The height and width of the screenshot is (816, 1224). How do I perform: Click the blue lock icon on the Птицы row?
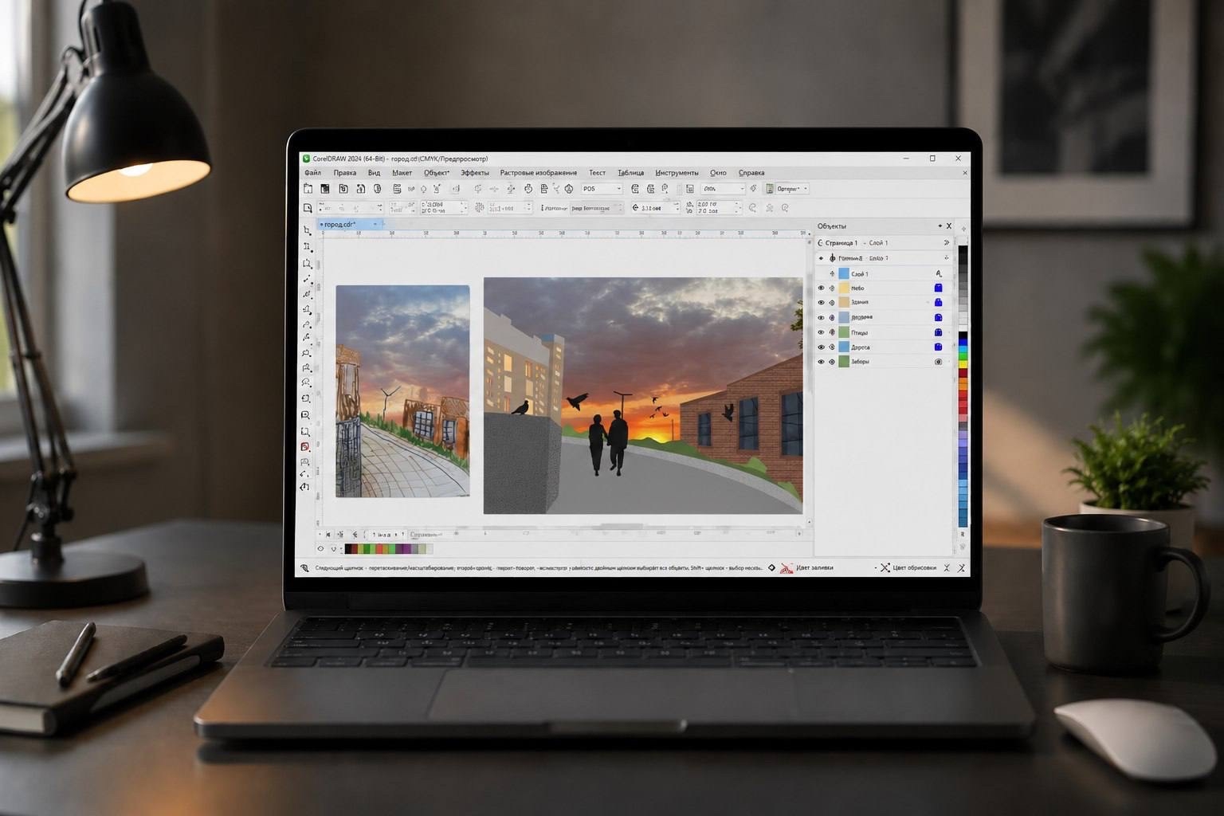[939, 332]
